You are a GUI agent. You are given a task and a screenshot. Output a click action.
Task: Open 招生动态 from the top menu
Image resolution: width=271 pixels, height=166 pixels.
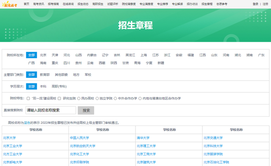pyautogui.click(x=83, y=4)
